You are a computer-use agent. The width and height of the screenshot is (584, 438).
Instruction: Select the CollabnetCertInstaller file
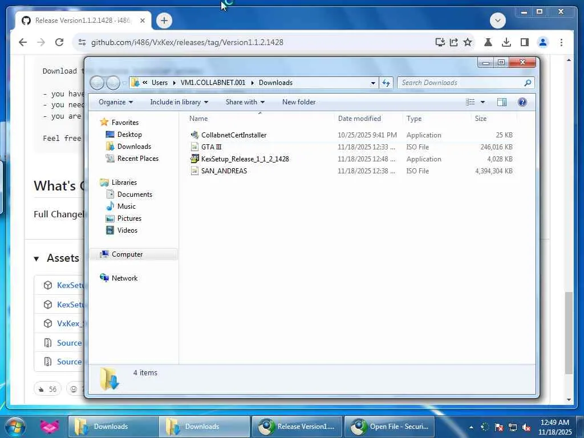coord(351,135)
